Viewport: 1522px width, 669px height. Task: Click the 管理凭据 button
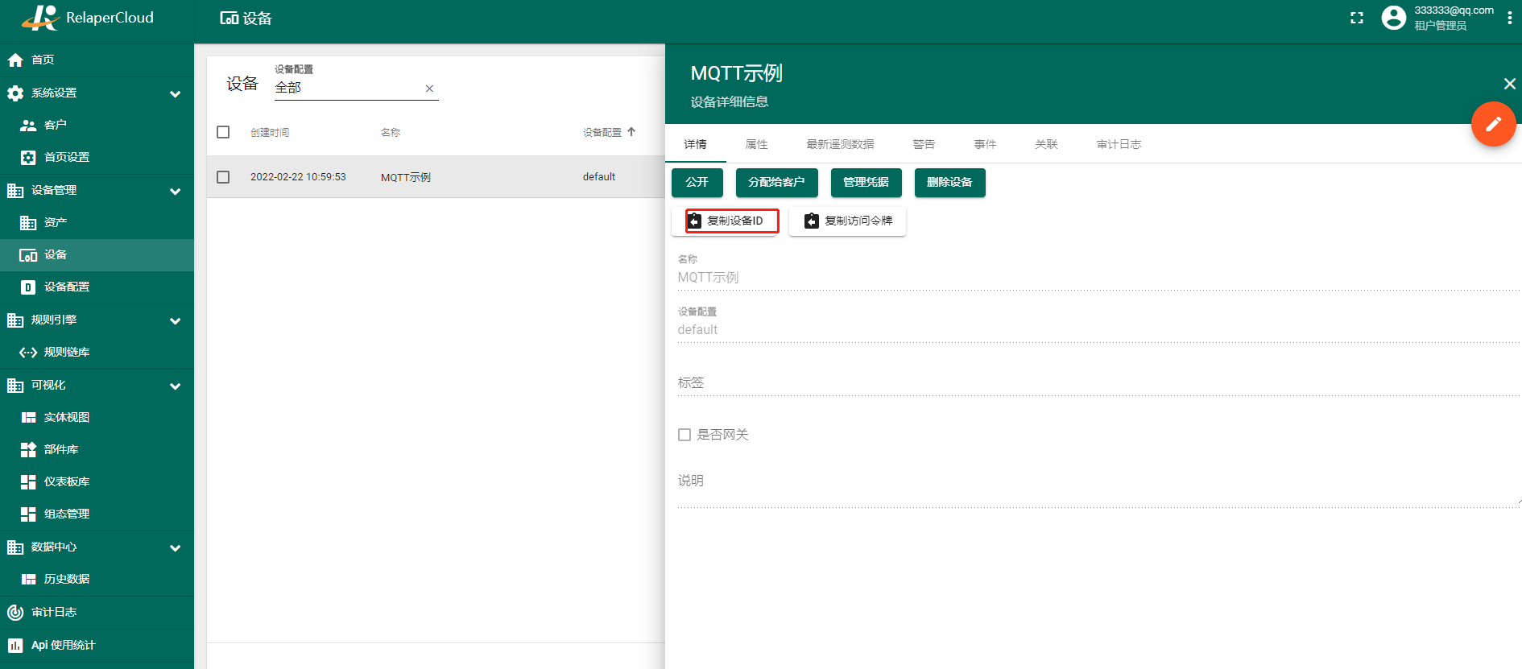(x=866, y=183)
